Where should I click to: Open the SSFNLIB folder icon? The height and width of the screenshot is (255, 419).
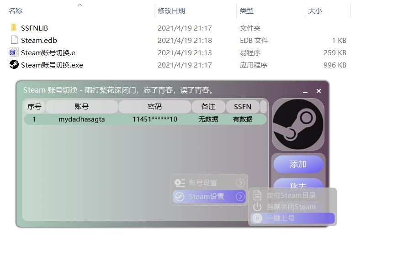click(14, 28)
